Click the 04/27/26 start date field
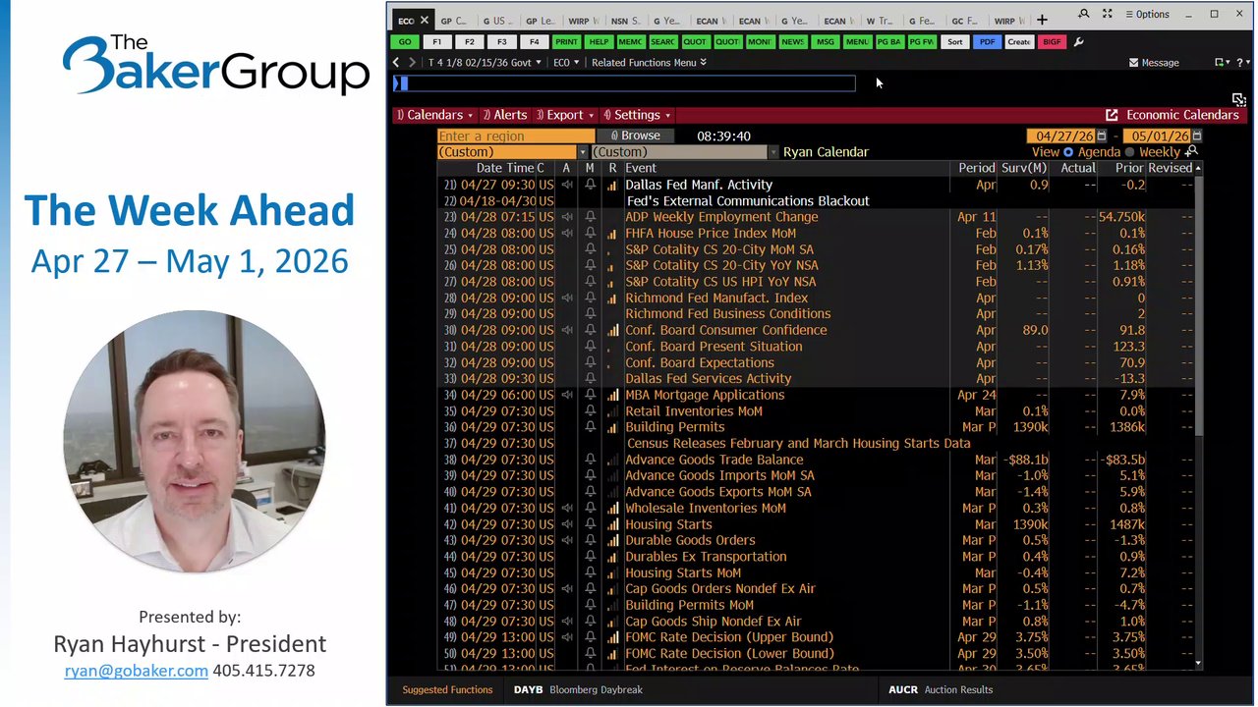Image resolution: width=1258 pixels, height=707 pixels. 1061,136
